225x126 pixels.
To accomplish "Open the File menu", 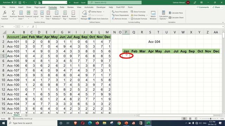I will click(4, 7).
